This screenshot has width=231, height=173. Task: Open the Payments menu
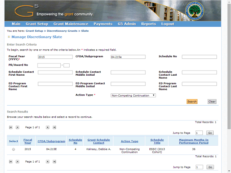point(103,24)
